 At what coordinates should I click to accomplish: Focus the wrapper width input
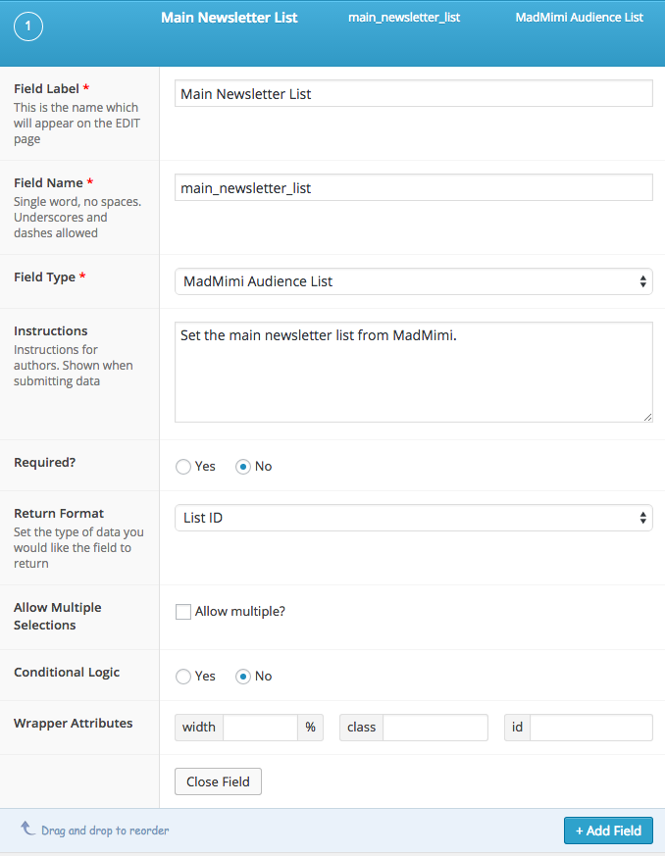point(260,728)
